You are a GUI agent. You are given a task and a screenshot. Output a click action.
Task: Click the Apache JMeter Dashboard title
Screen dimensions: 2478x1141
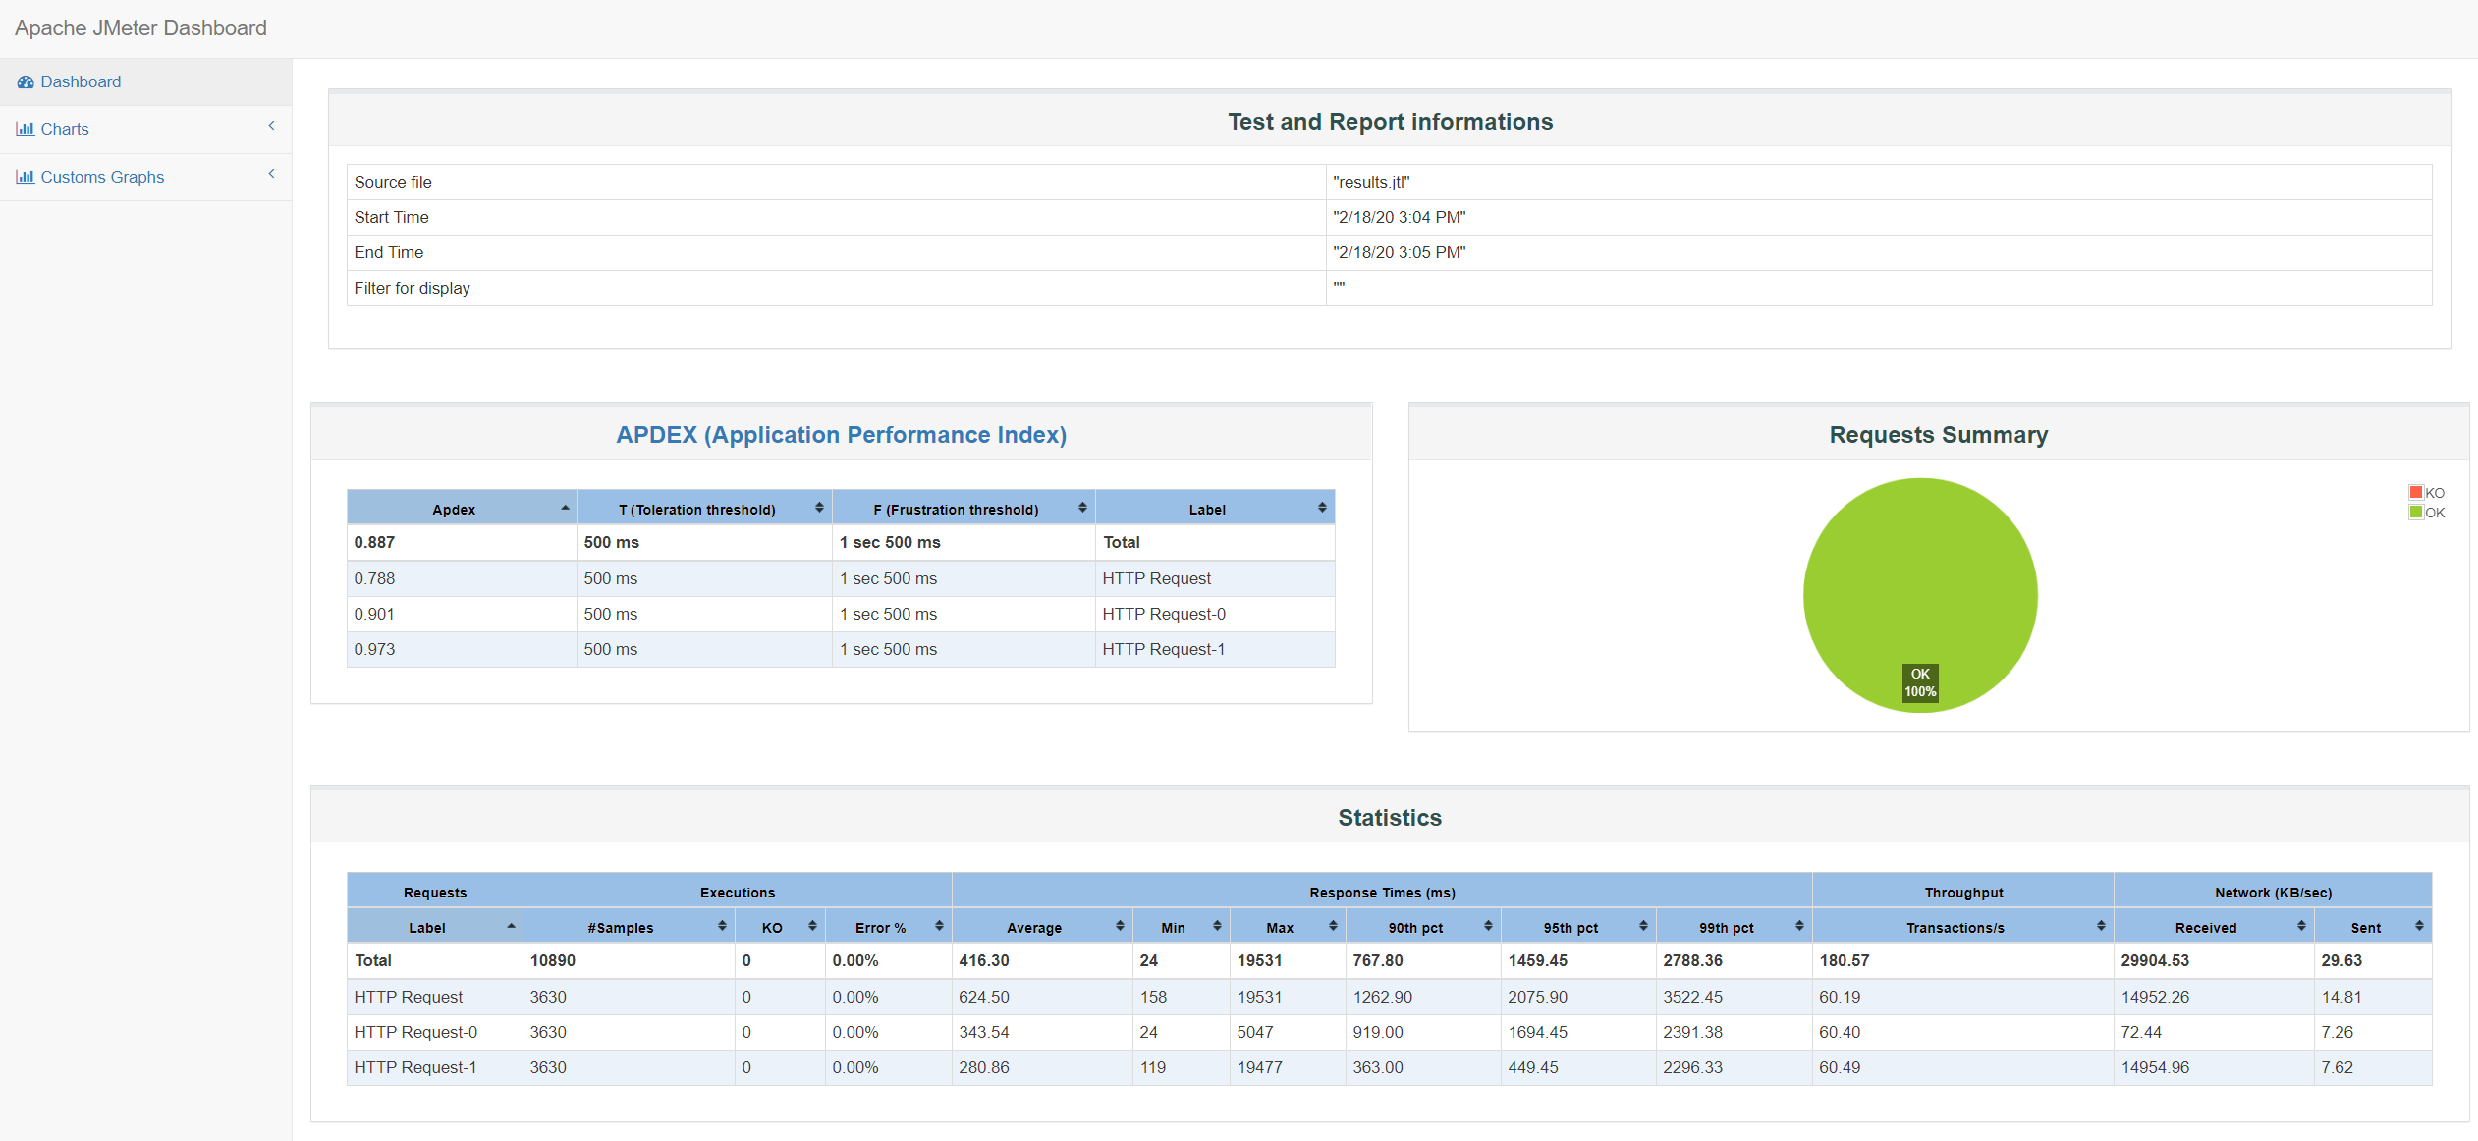click(140, 27)
